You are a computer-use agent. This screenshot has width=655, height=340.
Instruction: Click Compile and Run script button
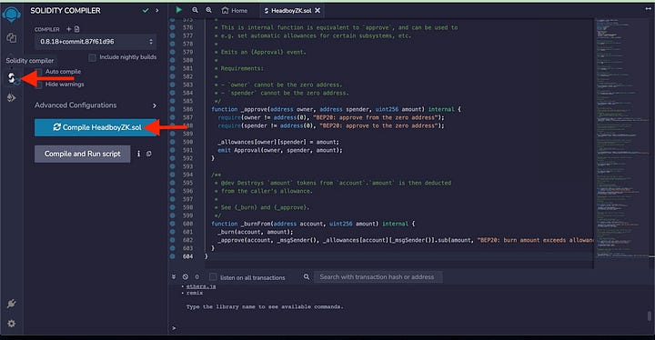pos(82,154)
